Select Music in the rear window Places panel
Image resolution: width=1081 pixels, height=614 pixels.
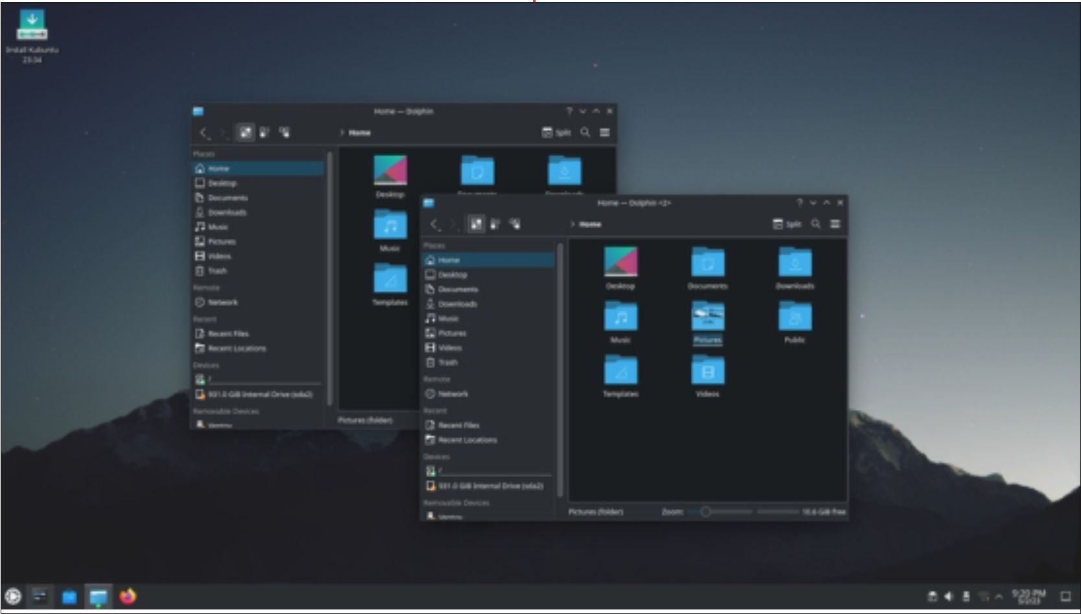click(x=258, y=227)
